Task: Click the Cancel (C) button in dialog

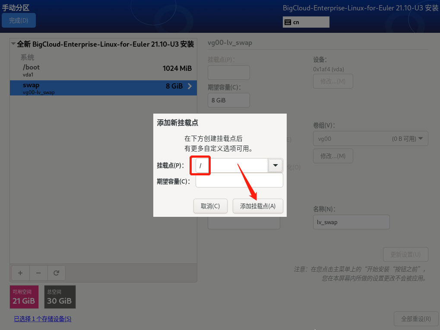Action: tap(210, 206)
